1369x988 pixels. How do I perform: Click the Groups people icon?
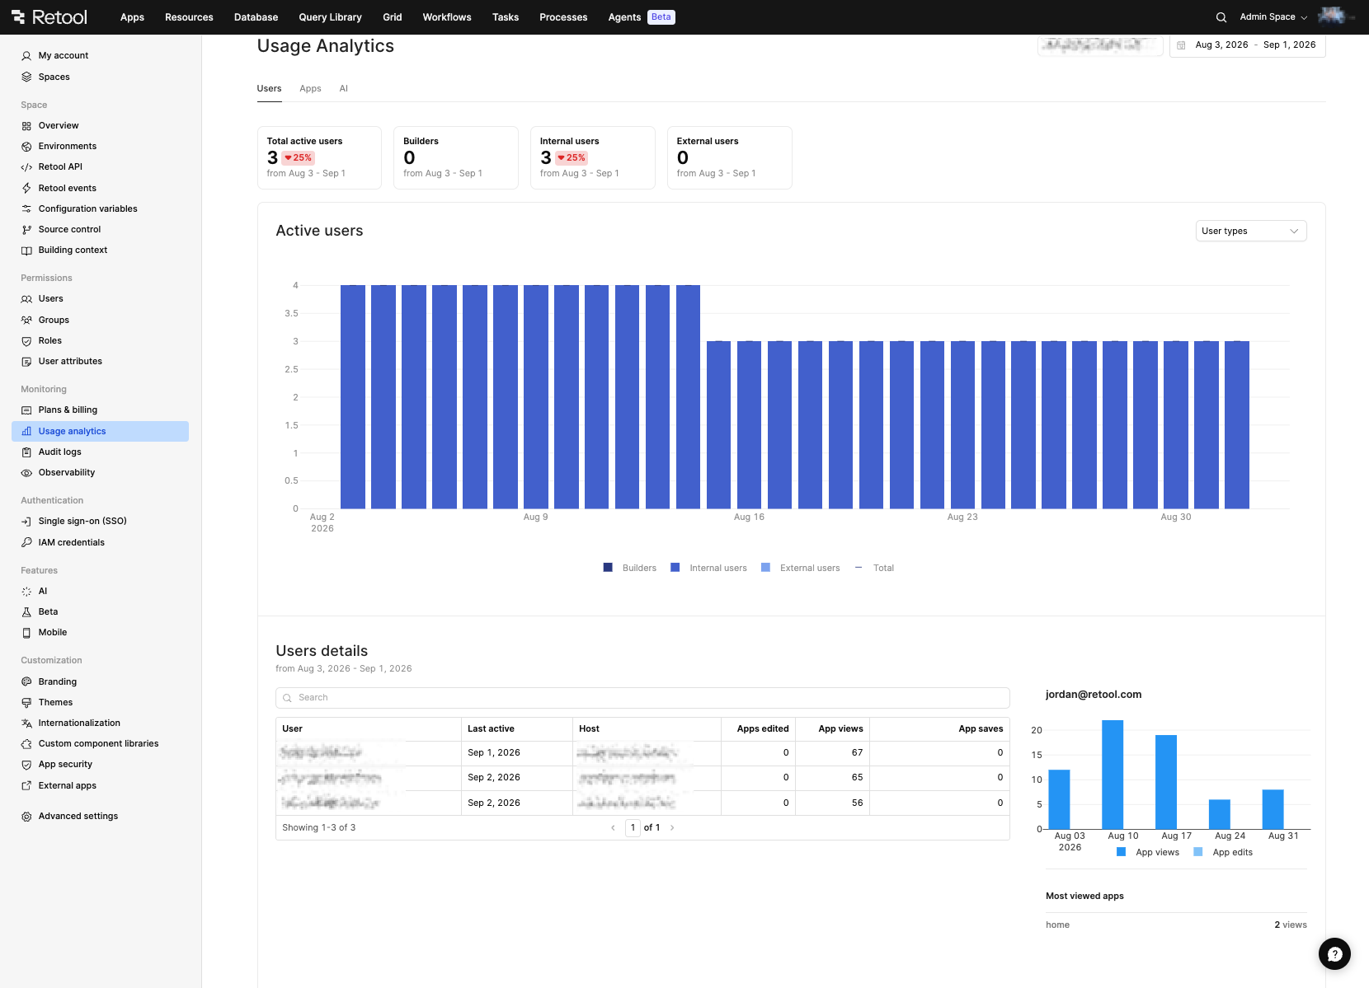click(26, 321)
